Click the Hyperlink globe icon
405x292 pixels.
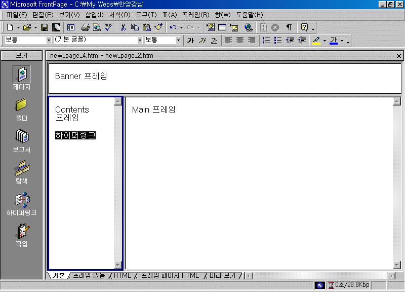tap(249, 27)
